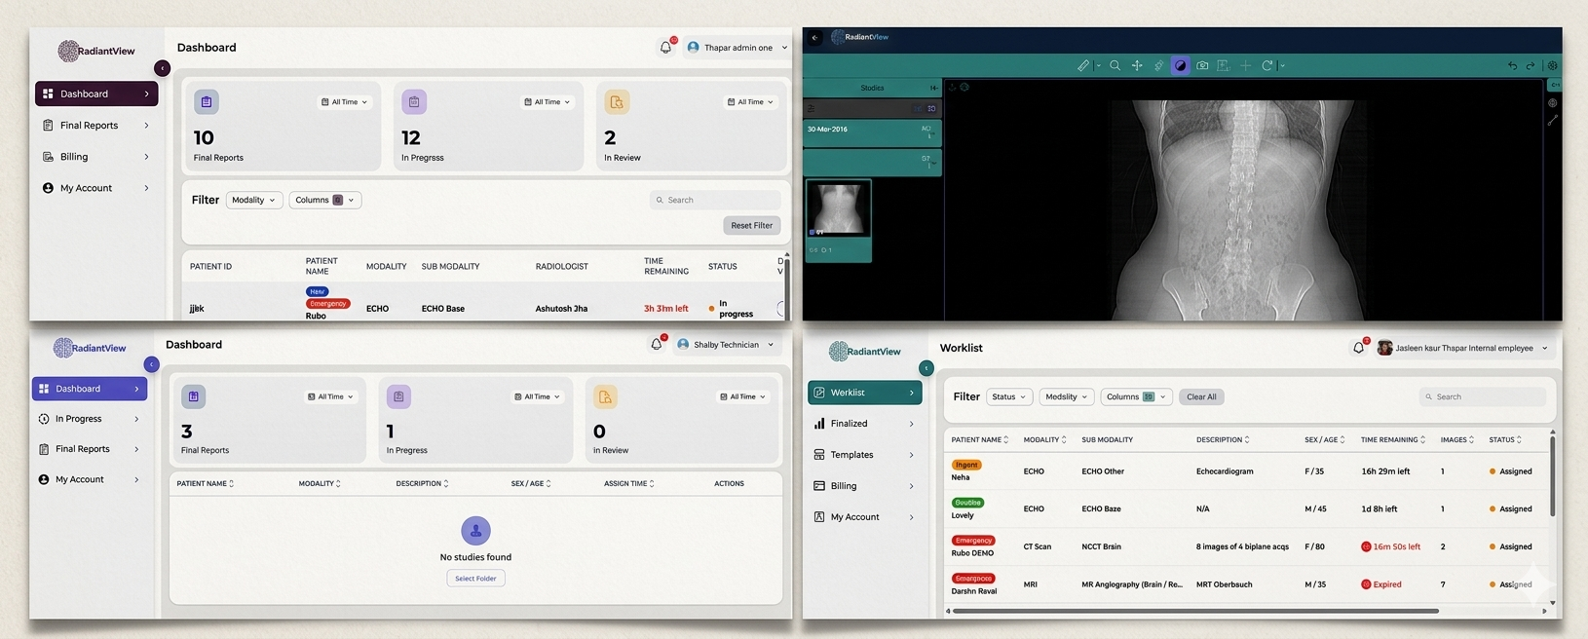Click the filter sliders icon under Studies panel
This screenshot has height=639, width=1588.
pyautogui.click(x=812, y=108)
